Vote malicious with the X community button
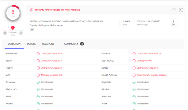The image size is (188, 110). coord(5,33)
